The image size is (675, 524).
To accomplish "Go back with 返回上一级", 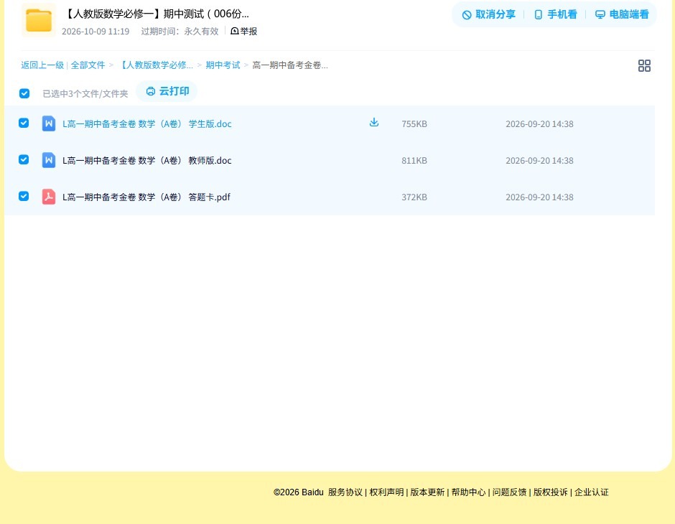I will click(x=42, y=65).
